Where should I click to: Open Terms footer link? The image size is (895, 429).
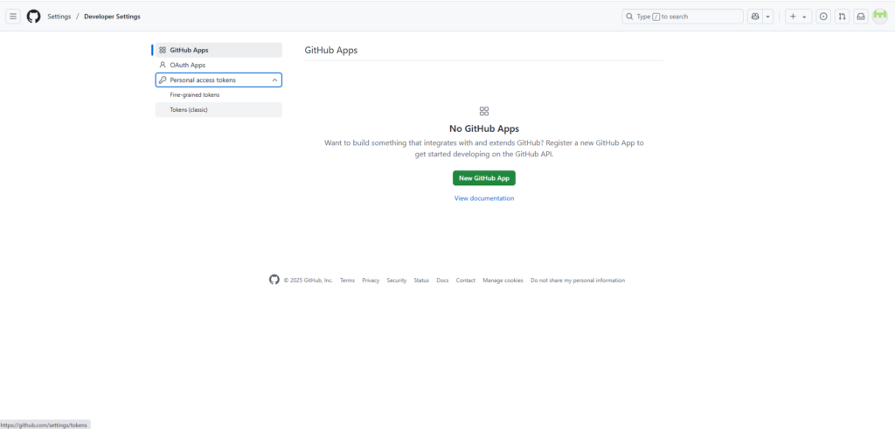(x=347, y=280)
